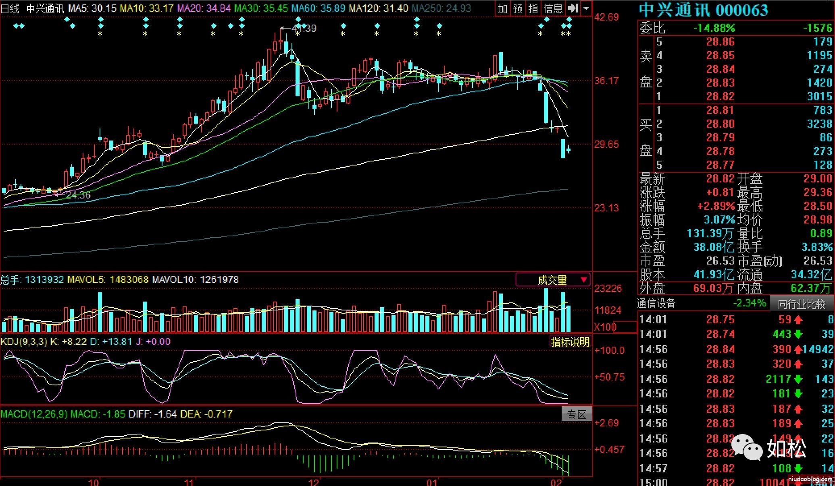Click the +50.75 KDJ axis label
835x486 pixels.
click(609, 377)
